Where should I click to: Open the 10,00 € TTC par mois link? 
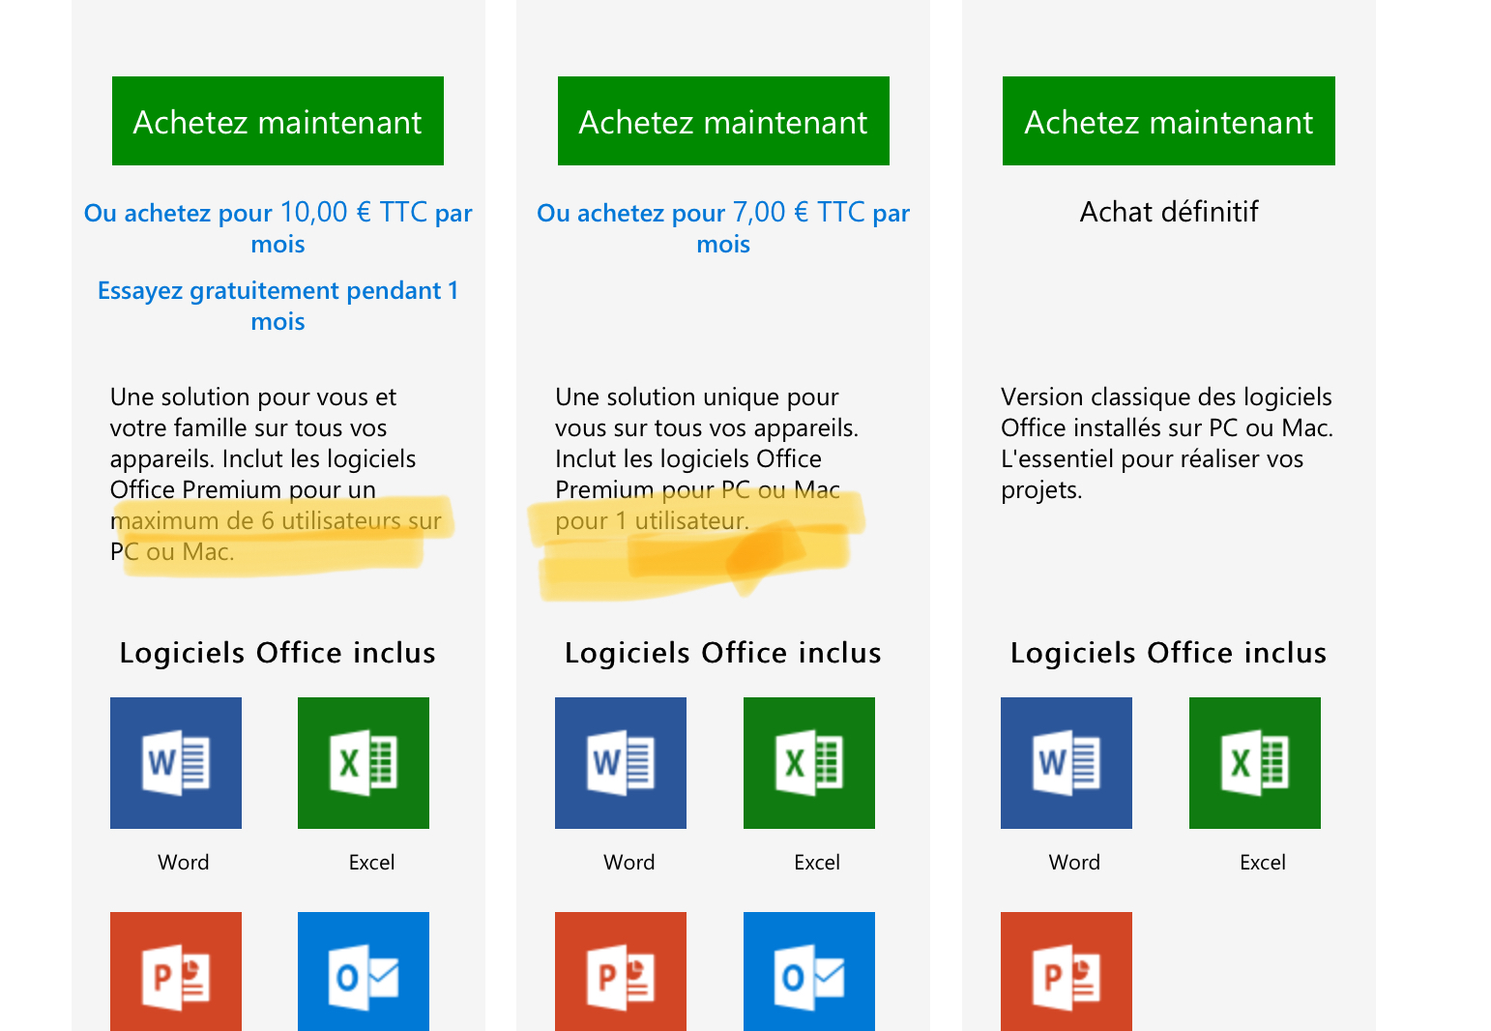coord(278,227)
